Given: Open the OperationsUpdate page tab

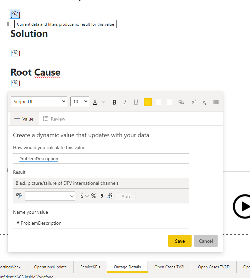Looking at the screenshot, I should (50, 267).
